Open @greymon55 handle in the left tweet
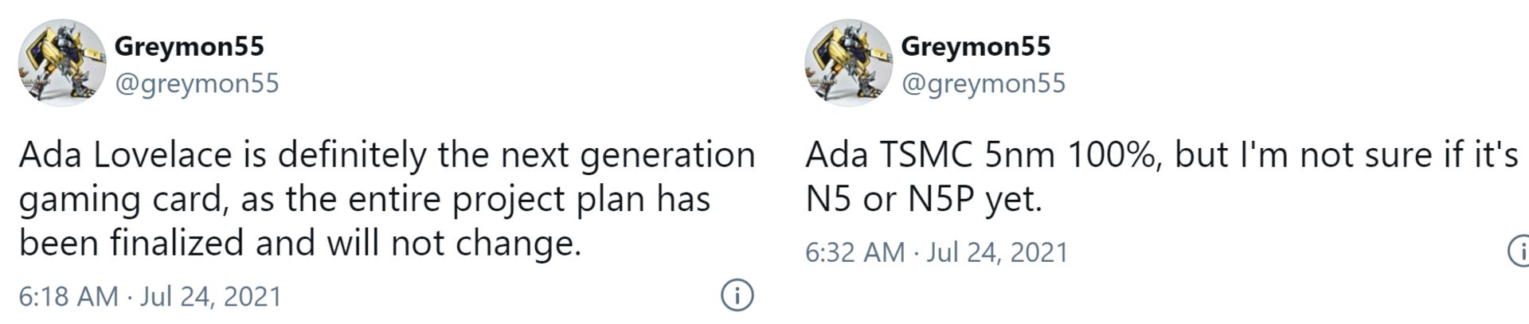This screenshot has height=324, width=1529. point(197,84)
